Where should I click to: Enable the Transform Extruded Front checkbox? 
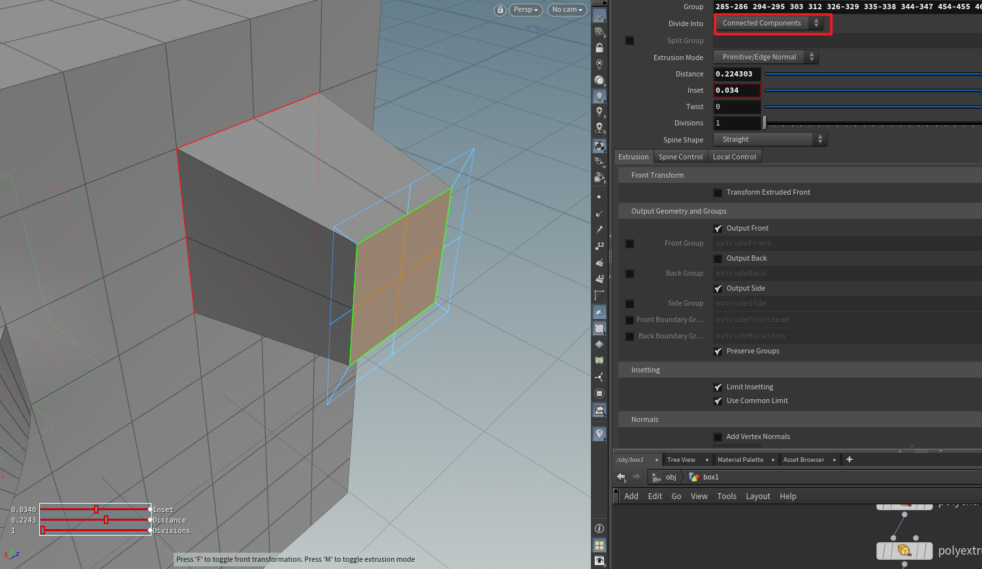click(x=718, y=192)
